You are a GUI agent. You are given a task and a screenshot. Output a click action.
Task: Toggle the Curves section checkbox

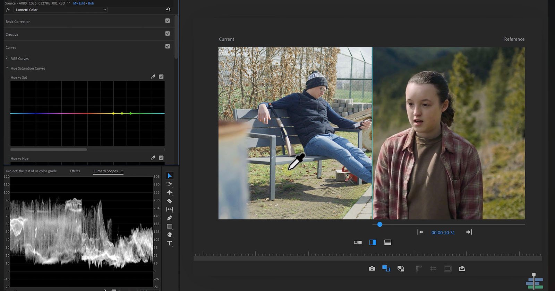coord(168,46)
